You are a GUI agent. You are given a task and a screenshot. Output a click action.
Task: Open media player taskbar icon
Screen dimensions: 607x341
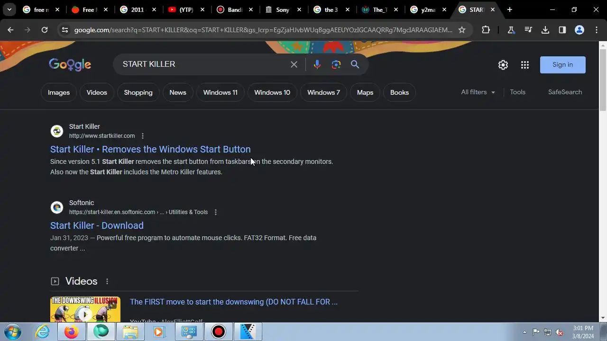pos(159,332)
